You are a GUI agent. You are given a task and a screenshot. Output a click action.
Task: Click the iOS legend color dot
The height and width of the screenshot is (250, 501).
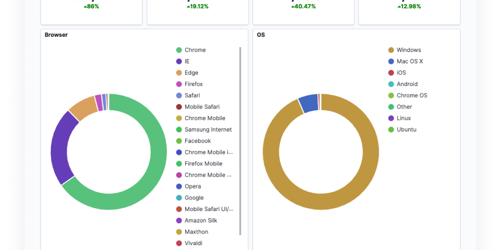391,73
